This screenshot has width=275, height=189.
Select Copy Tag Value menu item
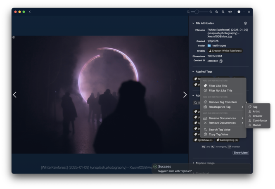[x=223, y=134]
